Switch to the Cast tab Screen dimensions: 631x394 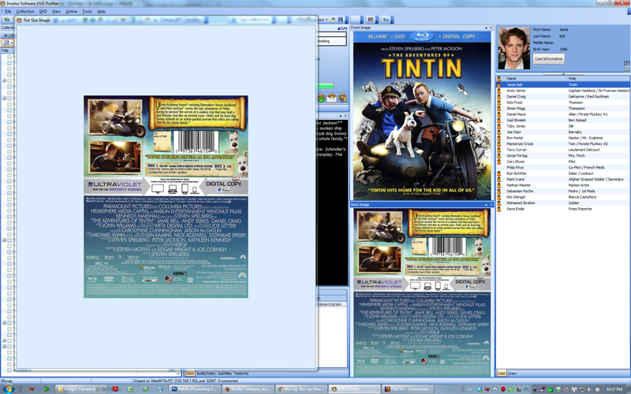pos(502,374)
